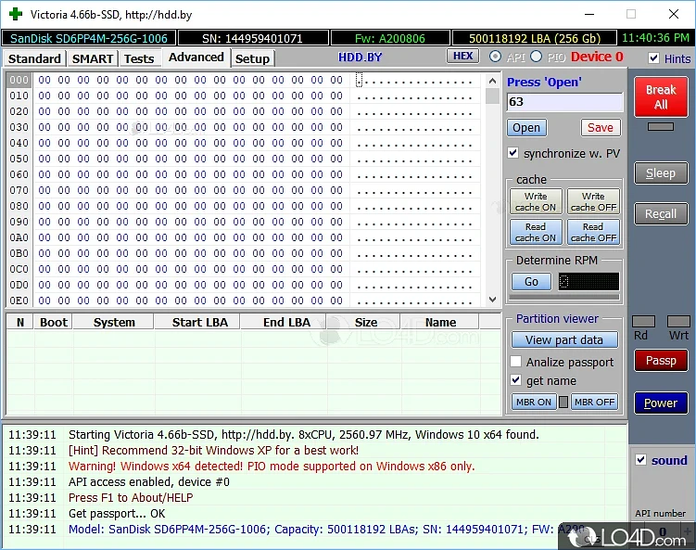Turn Write cache ON
This screenshot has width=696, height=550.
tap(536, 201)
